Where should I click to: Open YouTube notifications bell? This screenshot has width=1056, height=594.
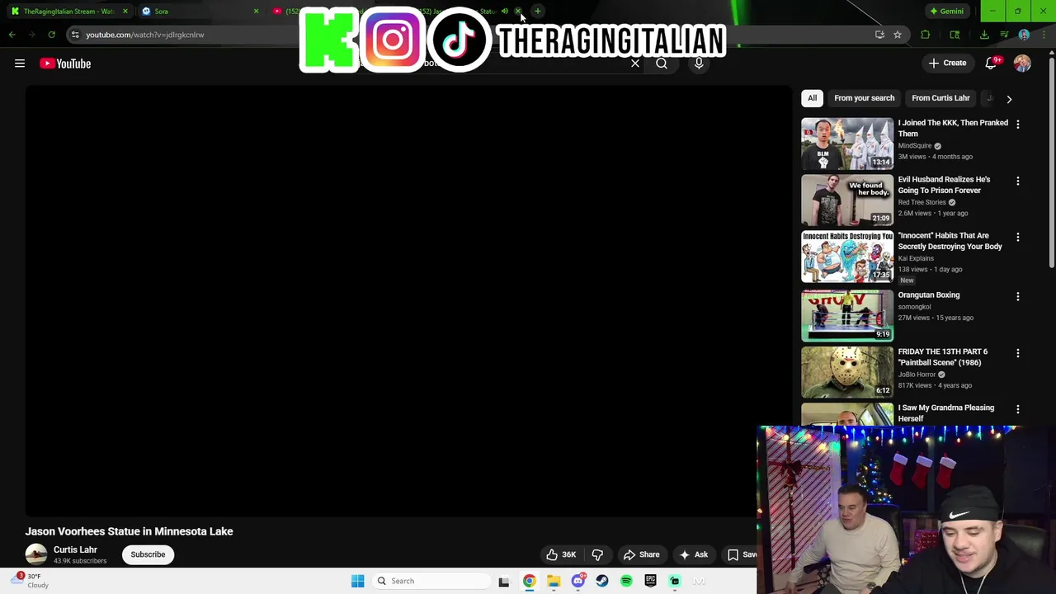[x=991, y=63]
